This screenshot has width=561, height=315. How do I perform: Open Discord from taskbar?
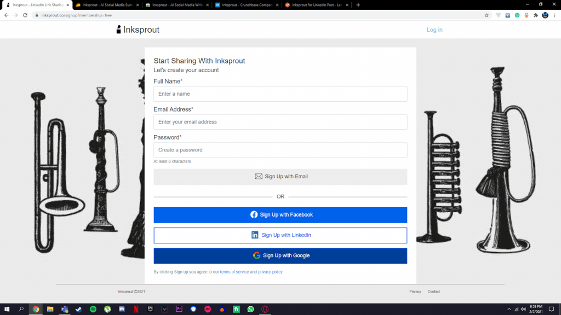(x=122, y=310)
